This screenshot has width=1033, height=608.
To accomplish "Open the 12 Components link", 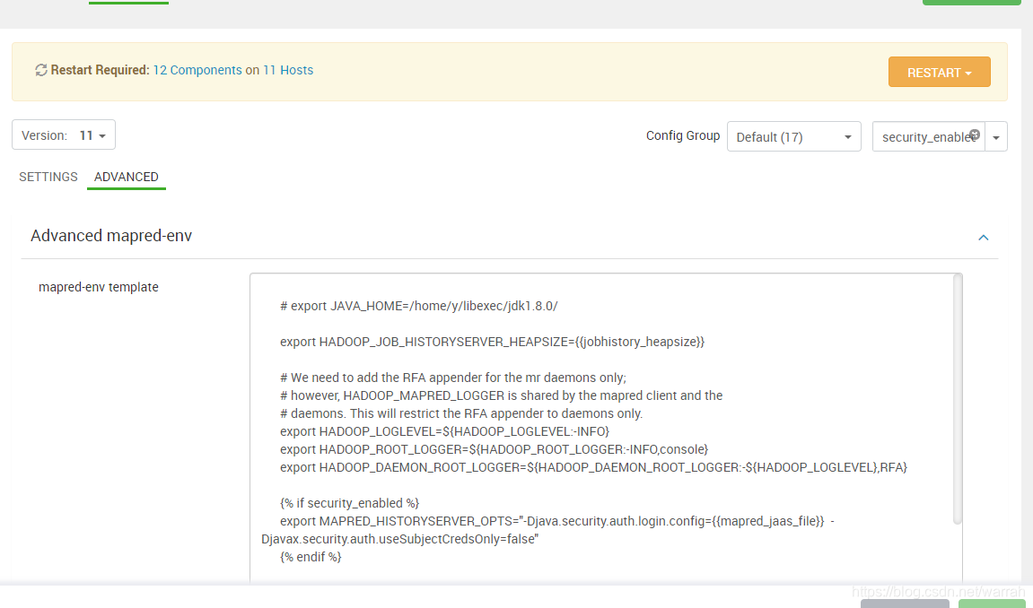I will coord(197,70).
